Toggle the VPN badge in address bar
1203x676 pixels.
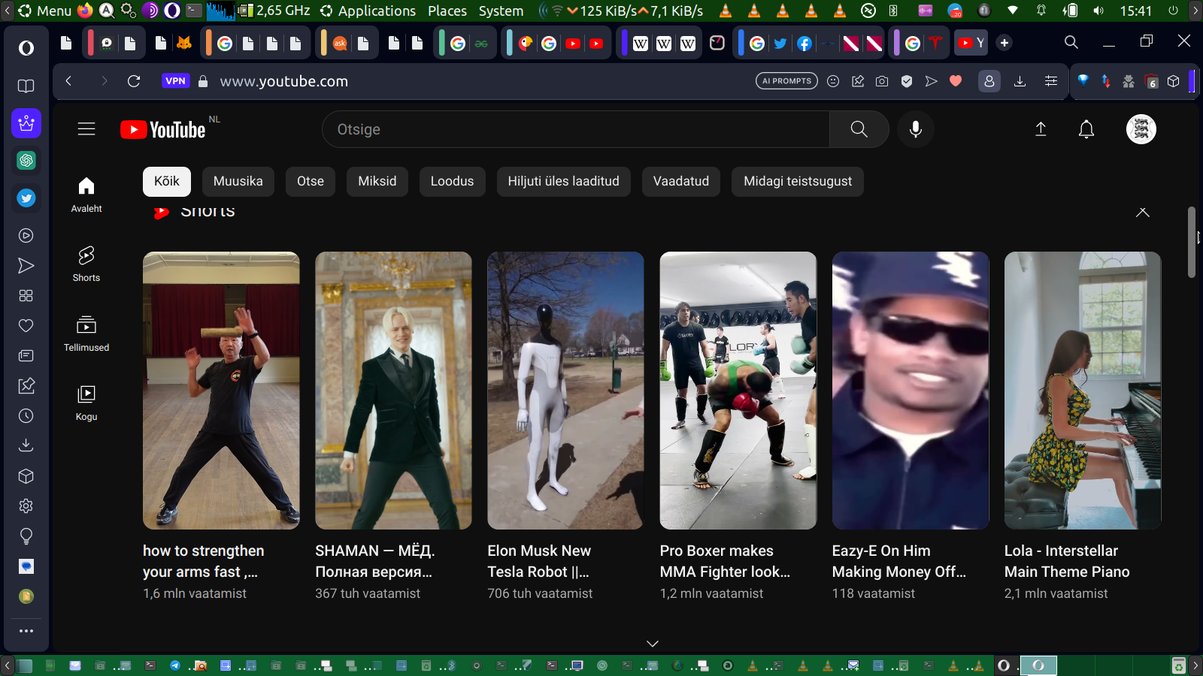pyautogui.click(x=175, y=81)
